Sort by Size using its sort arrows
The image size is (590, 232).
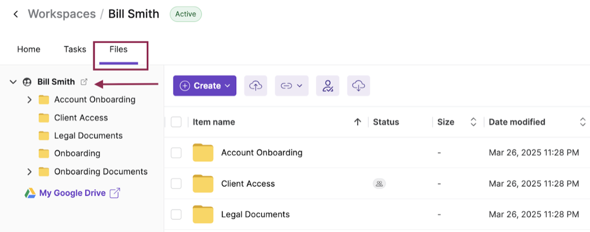(x=474, y=122)
